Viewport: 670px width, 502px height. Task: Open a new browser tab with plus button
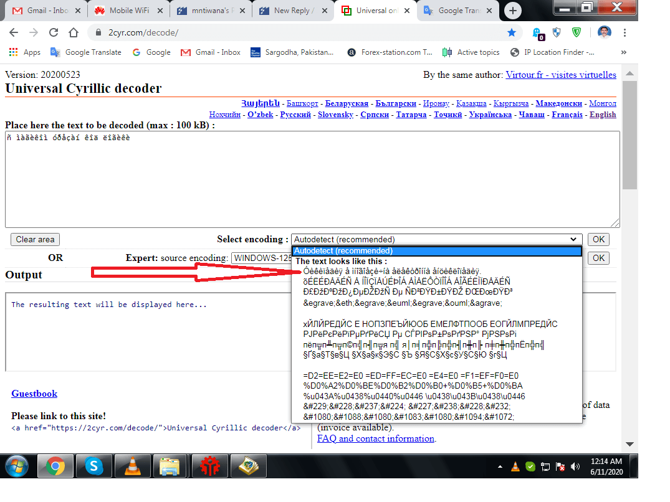pyautogui.click(x=513, y=10)
